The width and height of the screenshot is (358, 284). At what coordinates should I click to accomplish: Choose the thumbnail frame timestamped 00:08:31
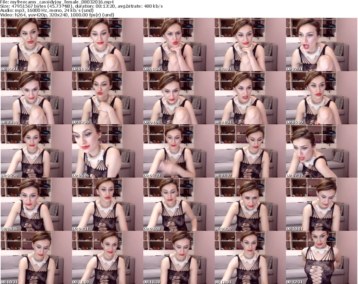108,205
